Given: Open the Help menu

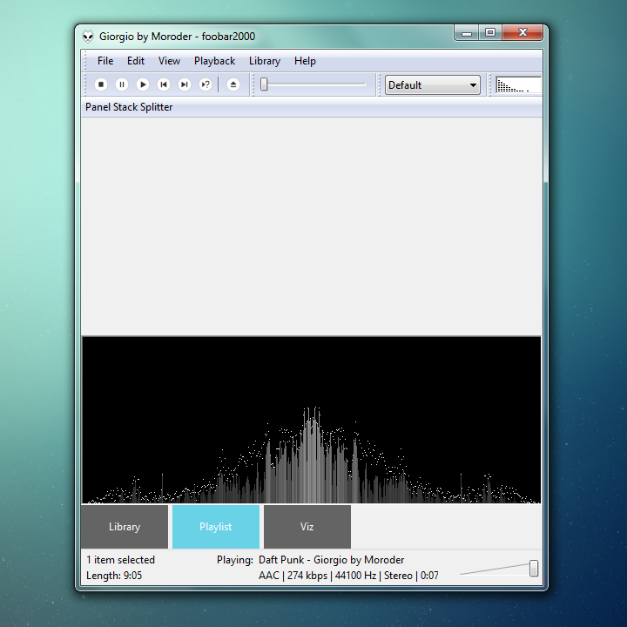Looking at the screenshot, I should (x=305, y=61).
